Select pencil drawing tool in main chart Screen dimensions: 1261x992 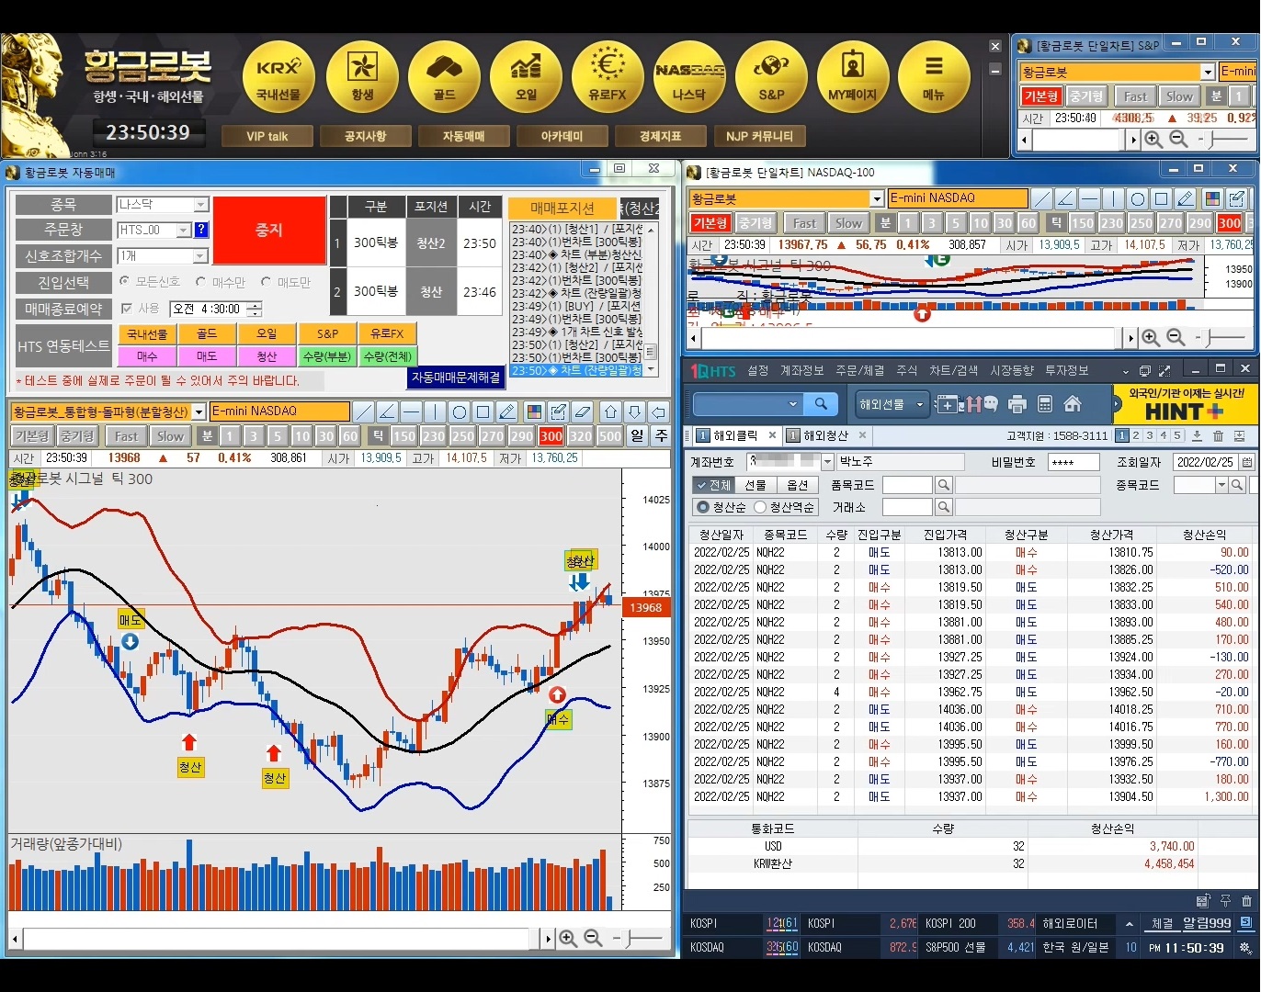click(x=507, y=411)
